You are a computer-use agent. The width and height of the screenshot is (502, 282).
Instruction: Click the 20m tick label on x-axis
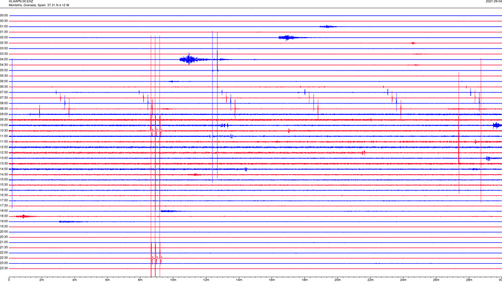(x=337, y=280)
